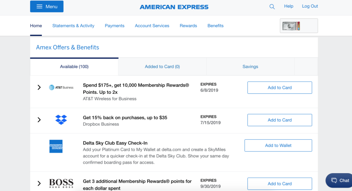
Task: Open the Chat bubble widget
Action: click(x=339, y=180)
